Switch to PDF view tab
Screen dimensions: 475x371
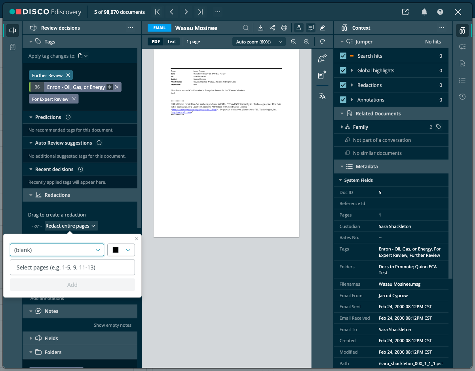click(156, 41)
